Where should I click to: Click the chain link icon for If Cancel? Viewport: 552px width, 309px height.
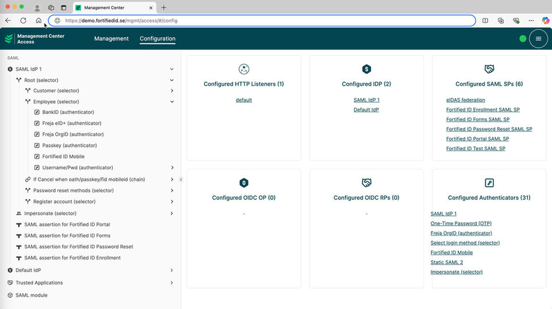tap(28, 179)
